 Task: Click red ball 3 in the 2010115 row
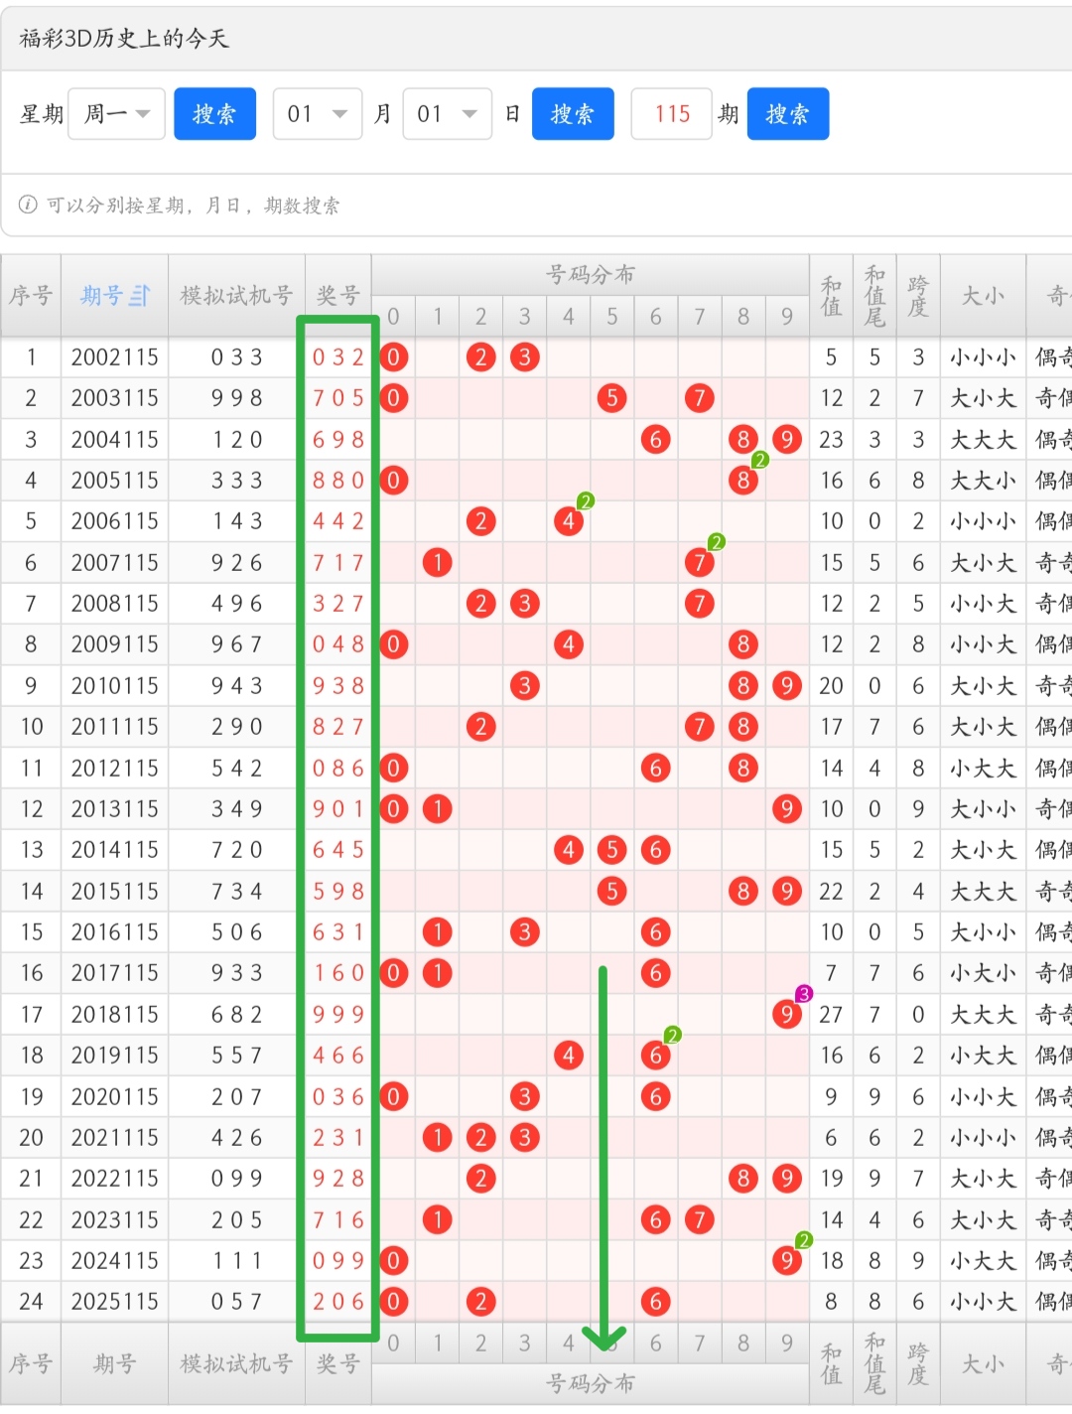(x=525, y=686)
